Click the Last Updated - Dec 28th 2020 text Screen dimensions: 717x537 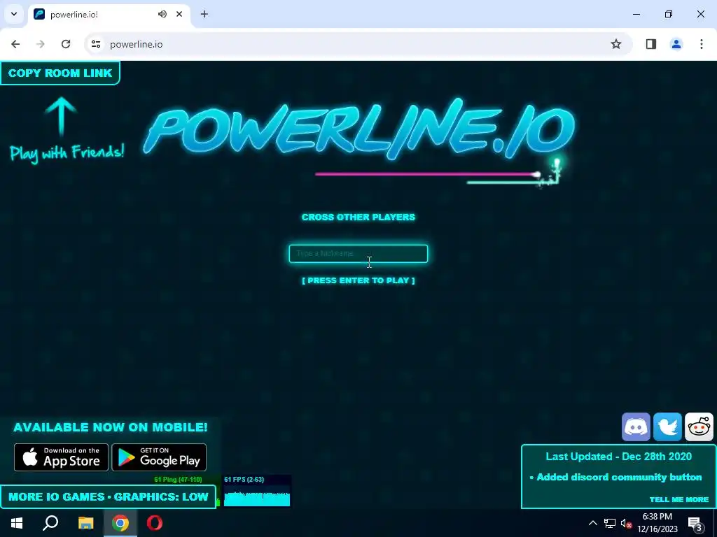619,457
